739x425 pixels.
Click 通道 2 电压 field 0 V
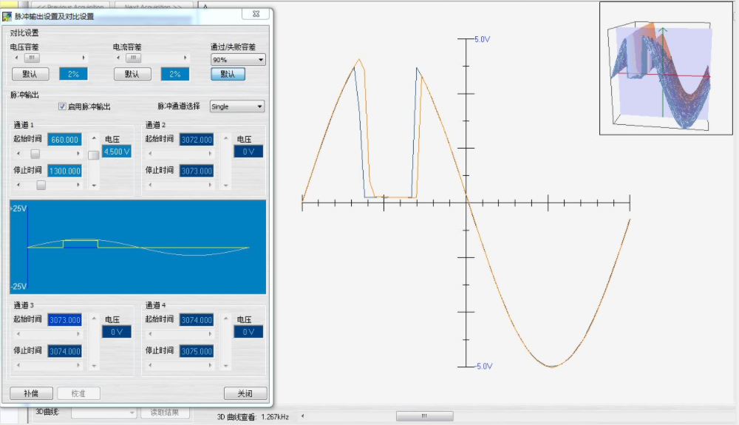248,152
